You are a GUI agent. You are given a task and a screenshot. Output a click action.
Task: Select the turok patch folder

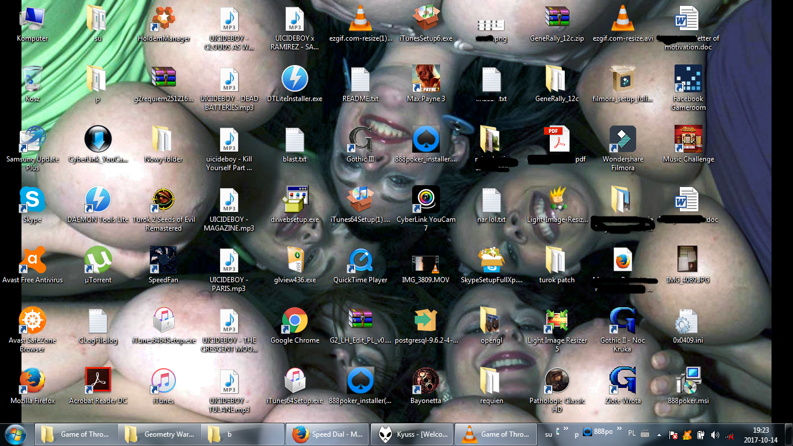[x=557, y=265]
